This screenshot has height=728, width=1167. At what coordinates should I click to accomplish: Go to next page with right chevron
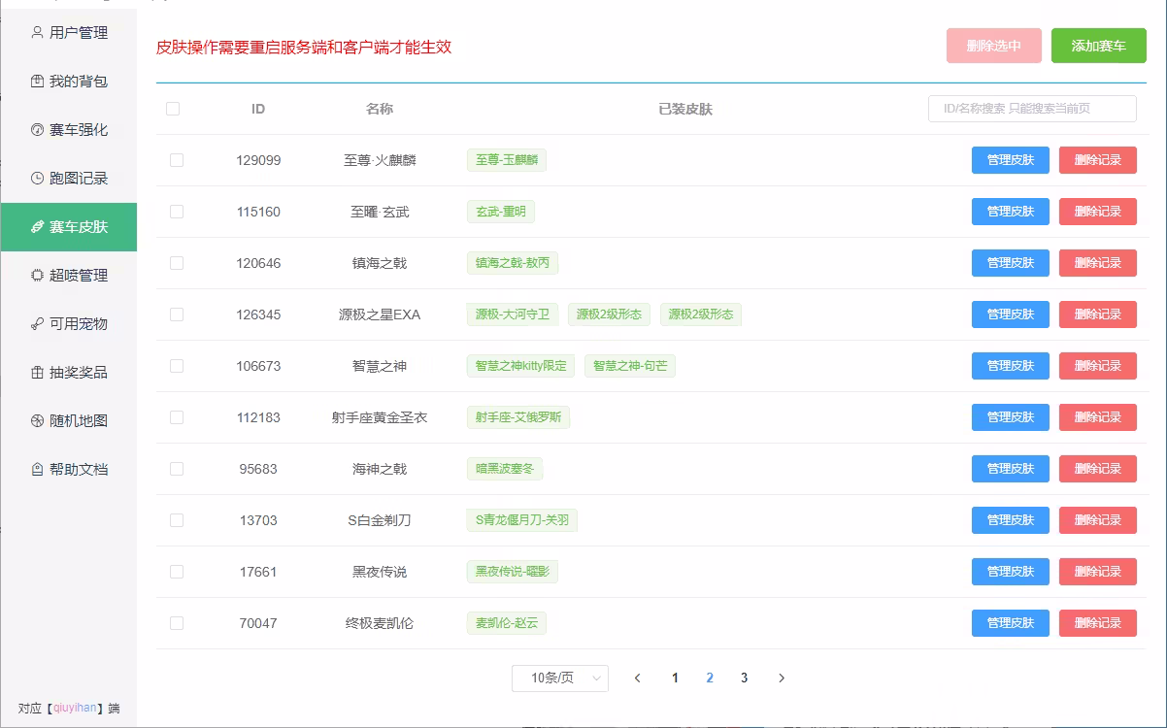[782, 678]
